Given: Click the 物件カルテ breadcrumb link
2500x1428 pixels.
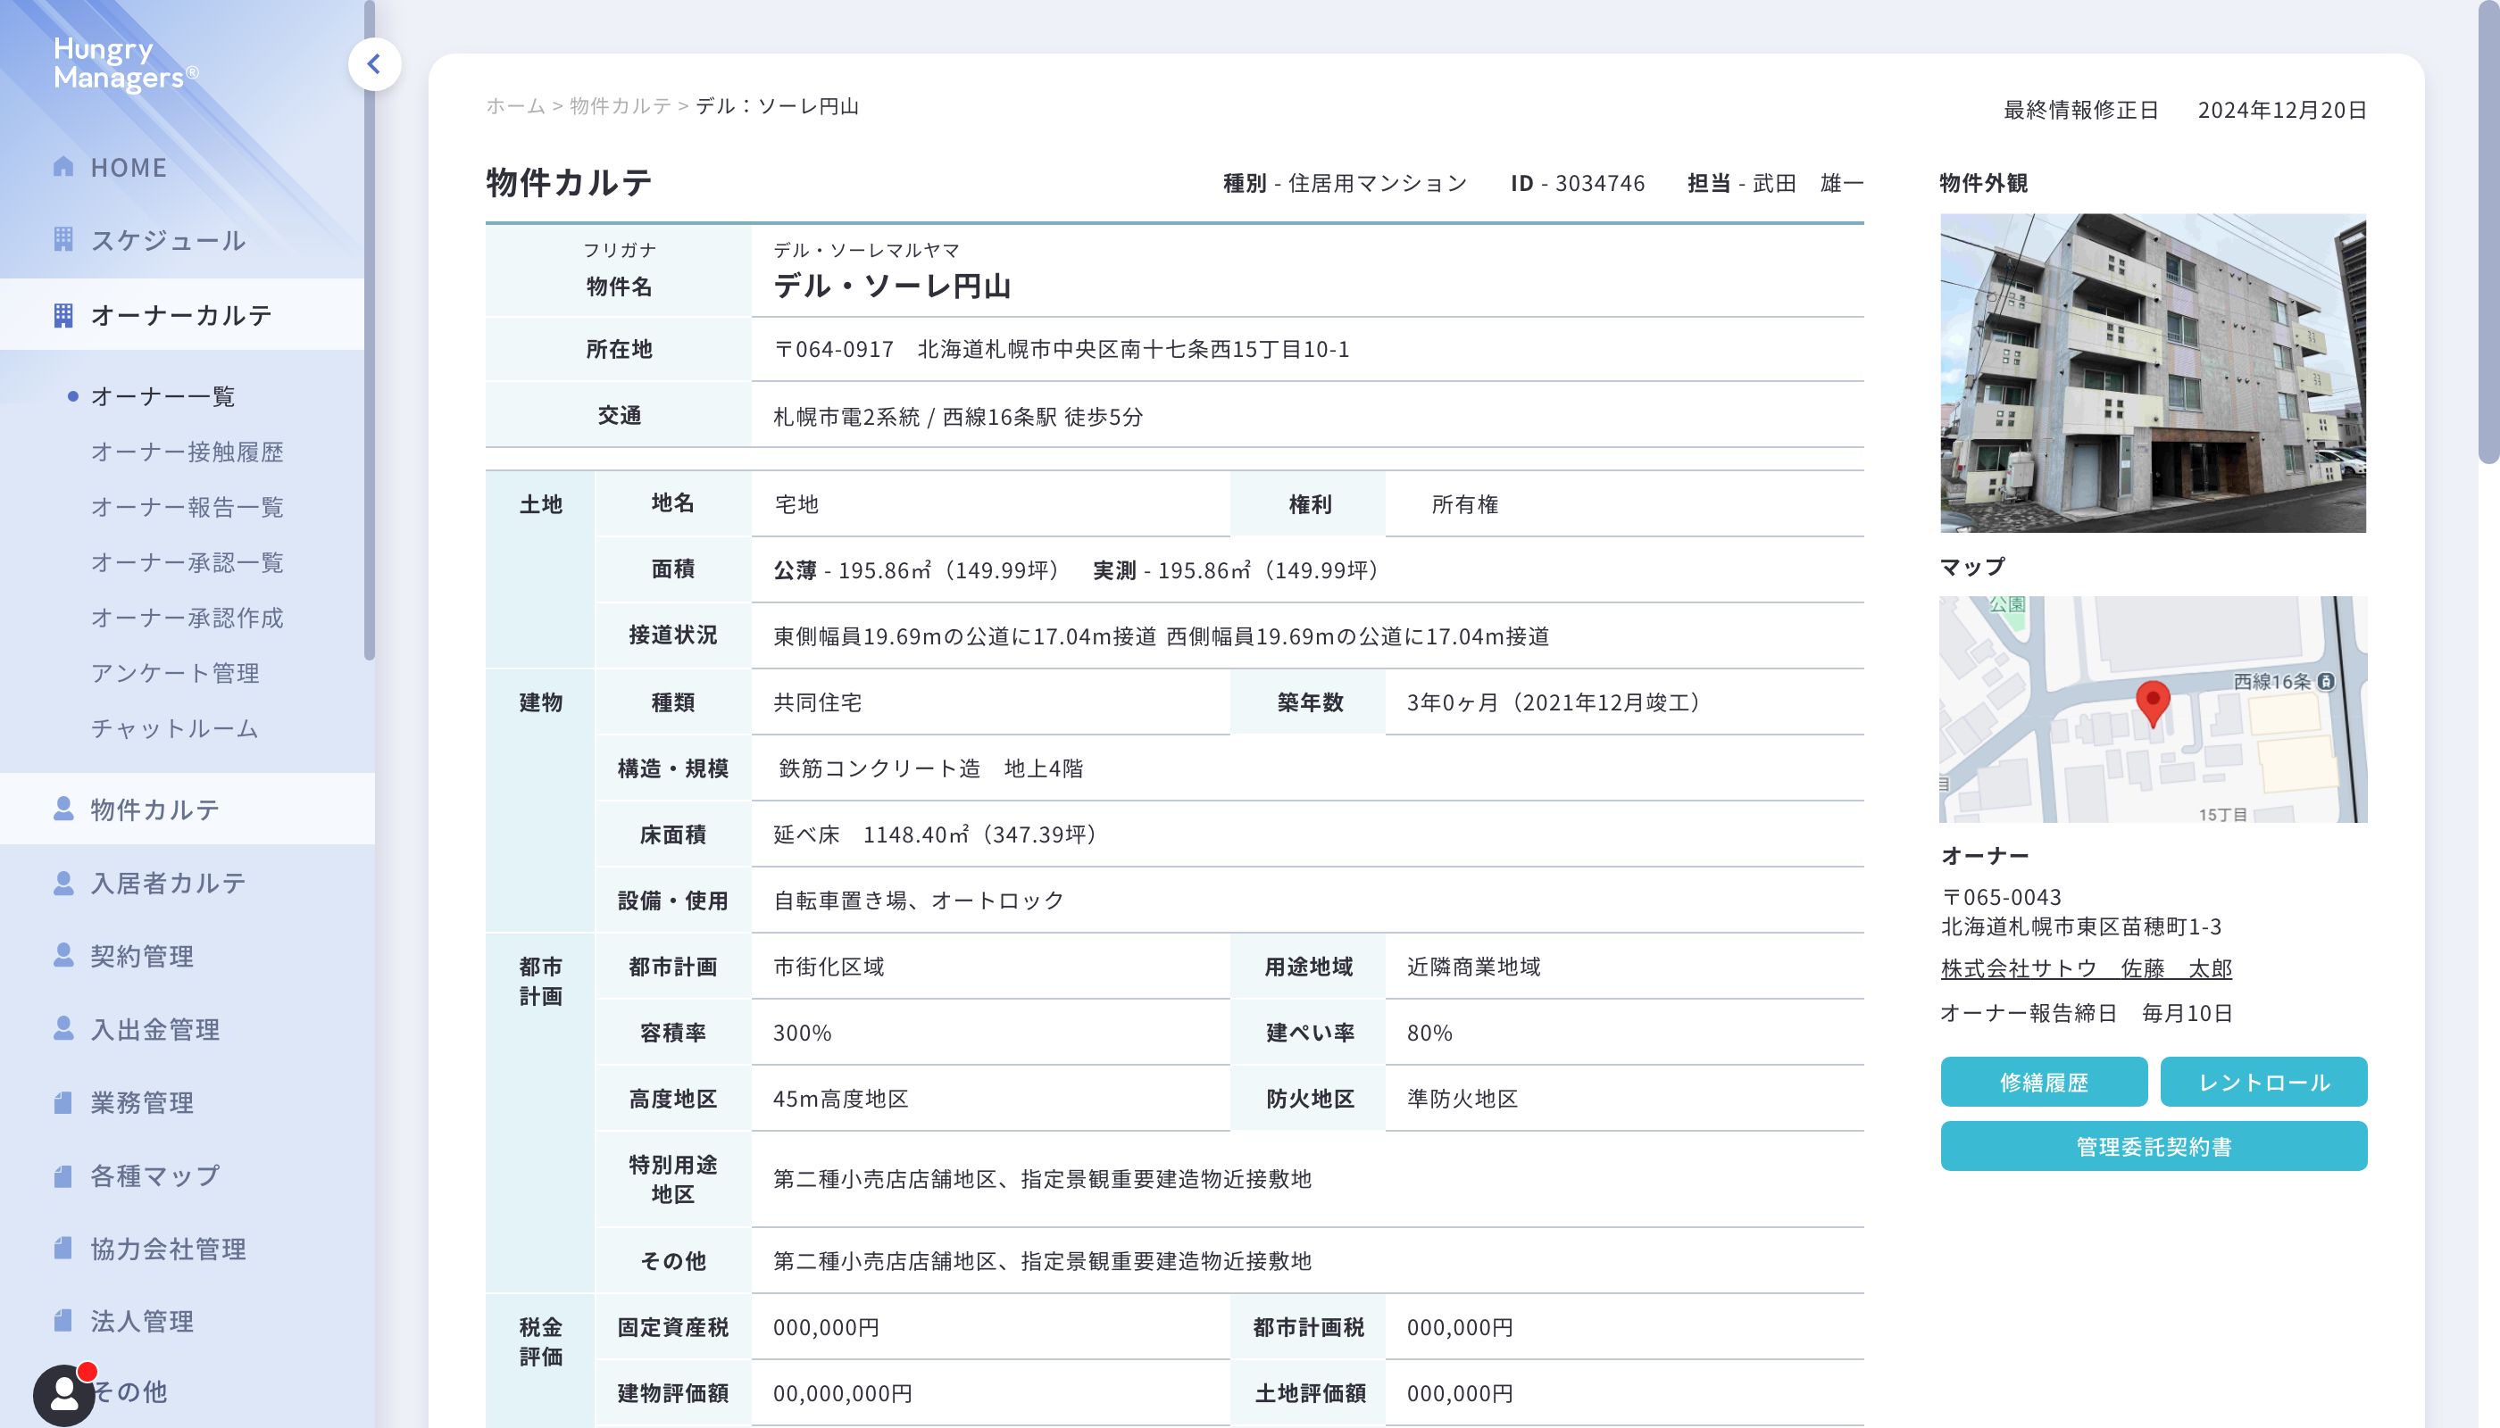Looking at the screenshot, I should [x=621, y=106].
